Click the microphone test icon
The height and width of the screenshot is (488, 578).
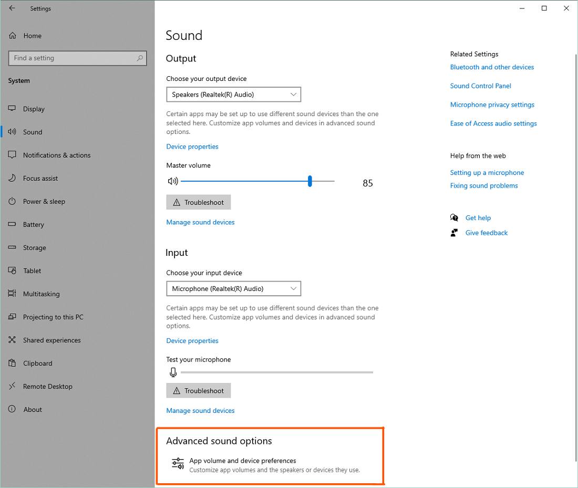tap(173, 372)
